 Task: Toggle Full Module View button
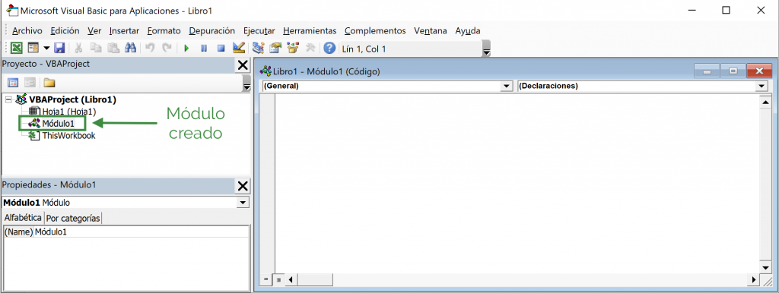pos(278,279)
